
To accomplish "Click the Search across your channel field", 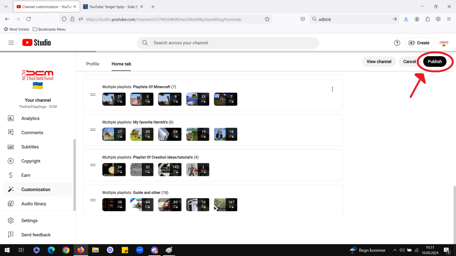I will 228,43.
